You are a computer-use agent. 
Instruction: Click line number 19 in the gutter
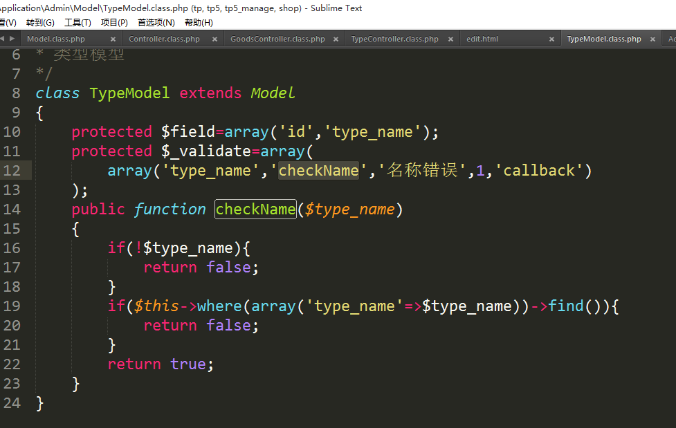(x=12, y=306)
